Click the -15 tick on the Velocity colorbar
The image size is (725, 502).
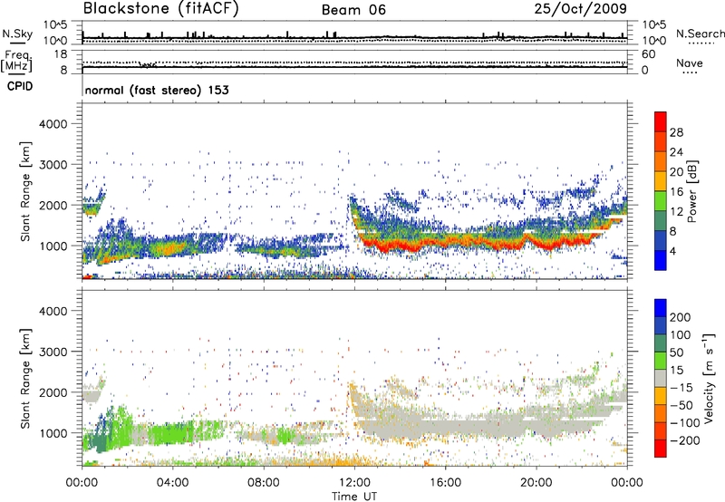(681, 387)
